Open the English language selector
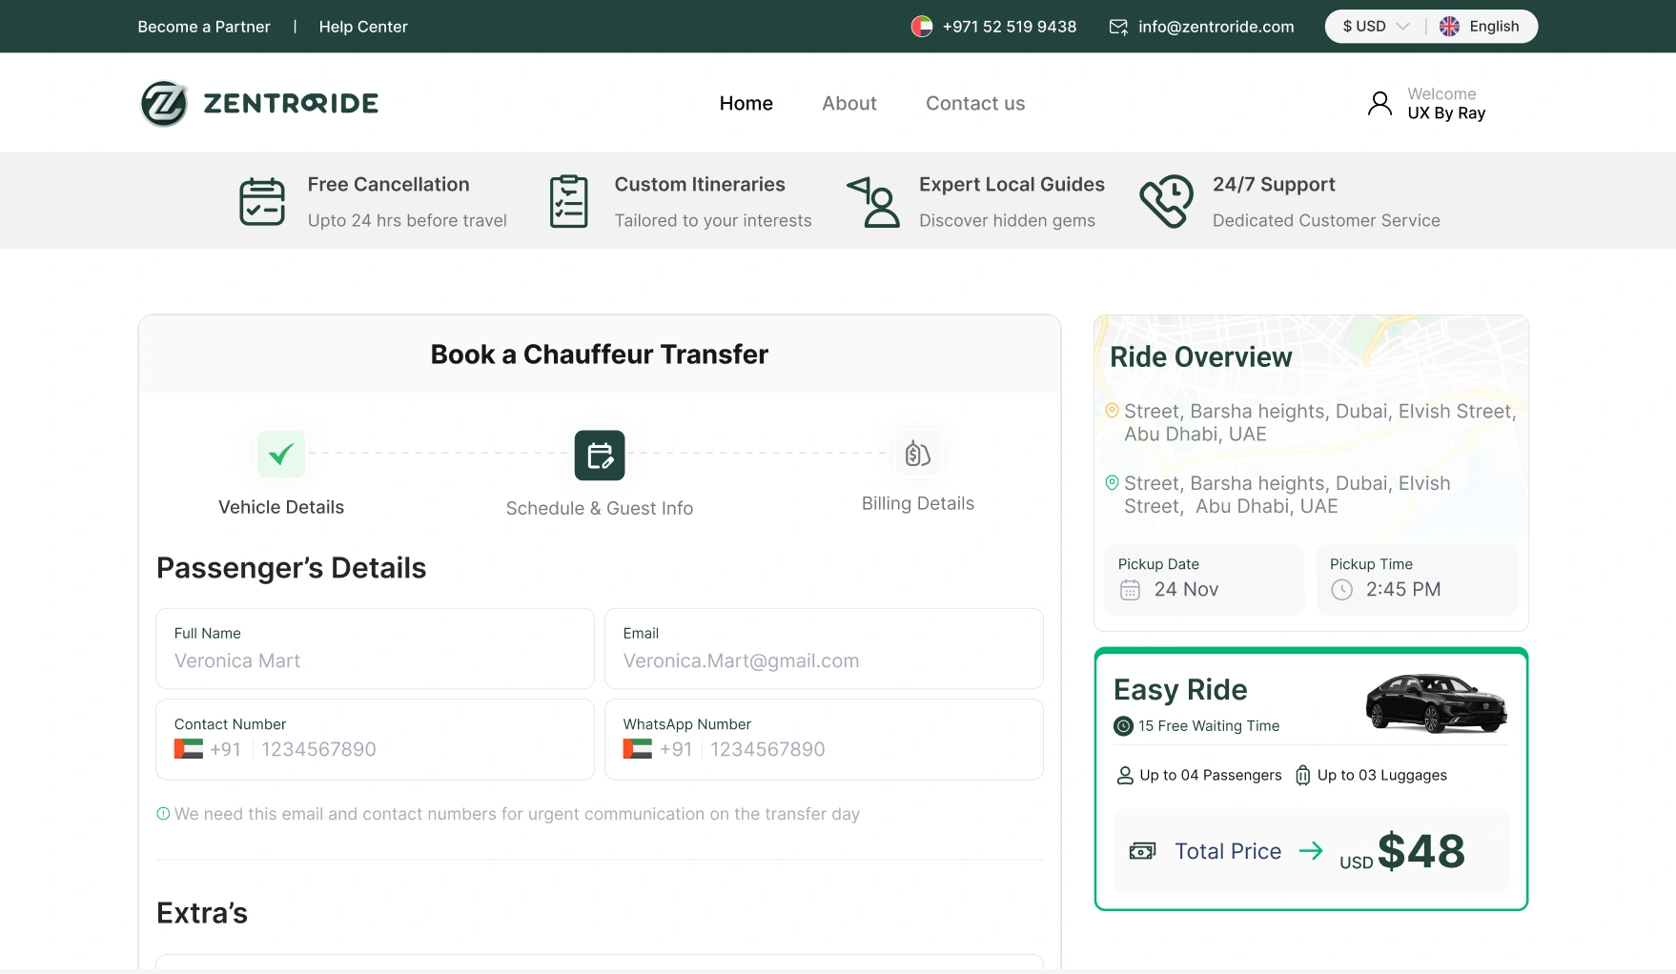The image size is (1676, 974). pos(1480,27)
